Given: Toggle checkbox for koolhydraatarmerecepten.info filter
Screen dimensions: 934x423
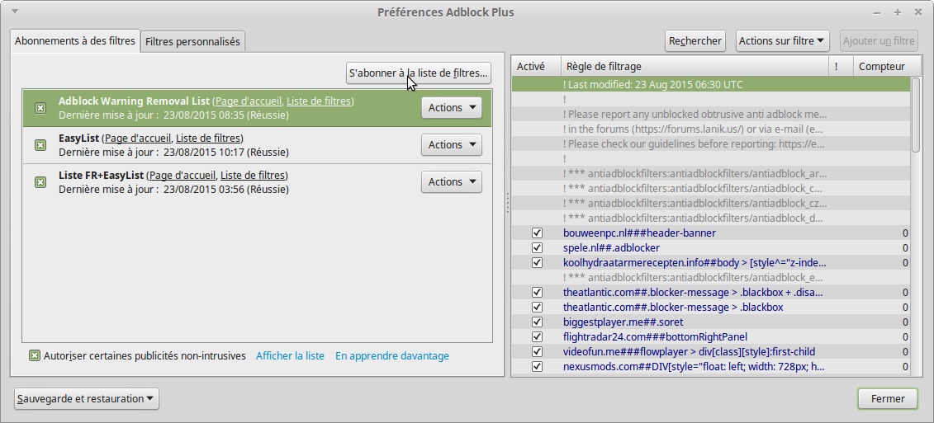Looking at the screenshot, I should click(537, 262).
